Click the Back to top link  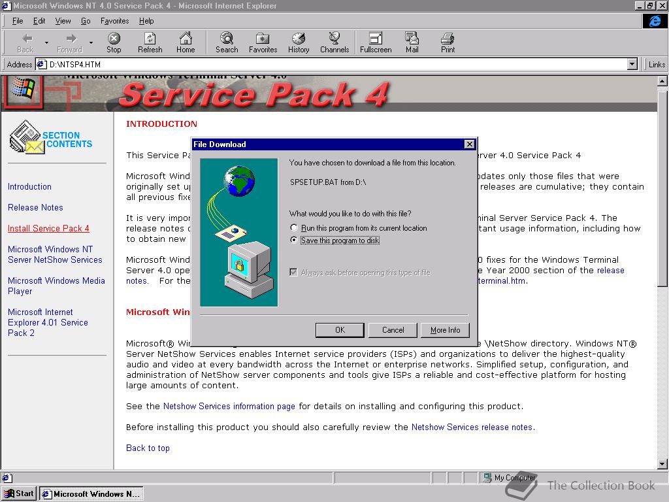tap(148, 448)
